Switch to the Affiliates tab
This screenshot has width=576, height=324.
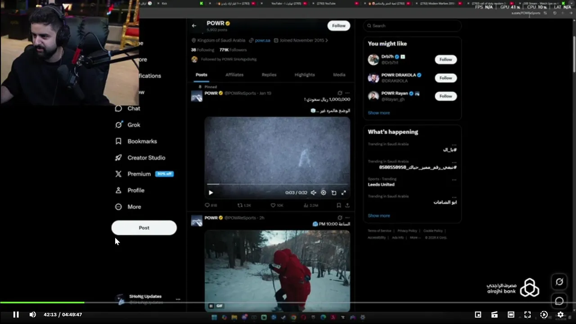pos(234,75)
